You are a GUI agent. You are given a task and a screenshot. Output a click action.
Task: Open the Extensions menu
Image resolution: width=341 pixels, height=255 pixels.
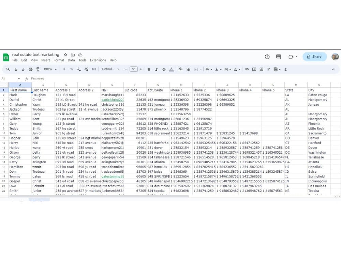click(98, 60)
